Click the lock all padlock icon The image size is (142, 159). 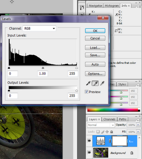click(111, 132)
